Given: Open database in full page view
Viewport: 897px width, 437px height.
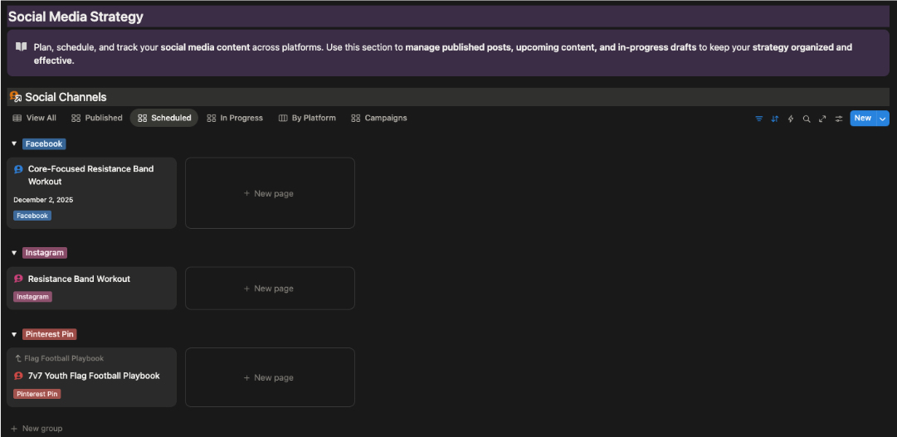Looking at the screenshot, I should [x=822, y=119].
